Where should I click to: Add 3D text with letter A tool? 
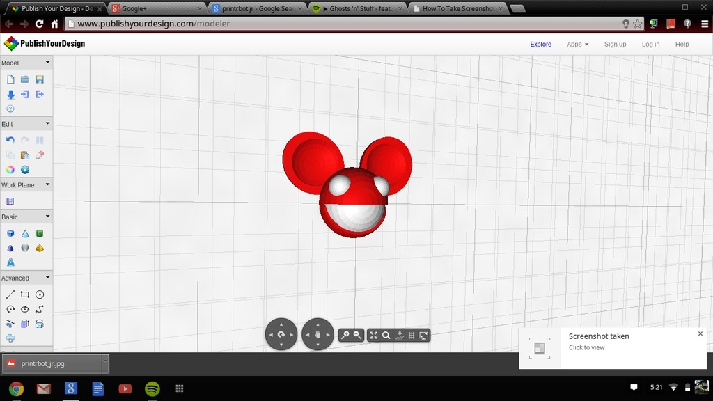10,262
